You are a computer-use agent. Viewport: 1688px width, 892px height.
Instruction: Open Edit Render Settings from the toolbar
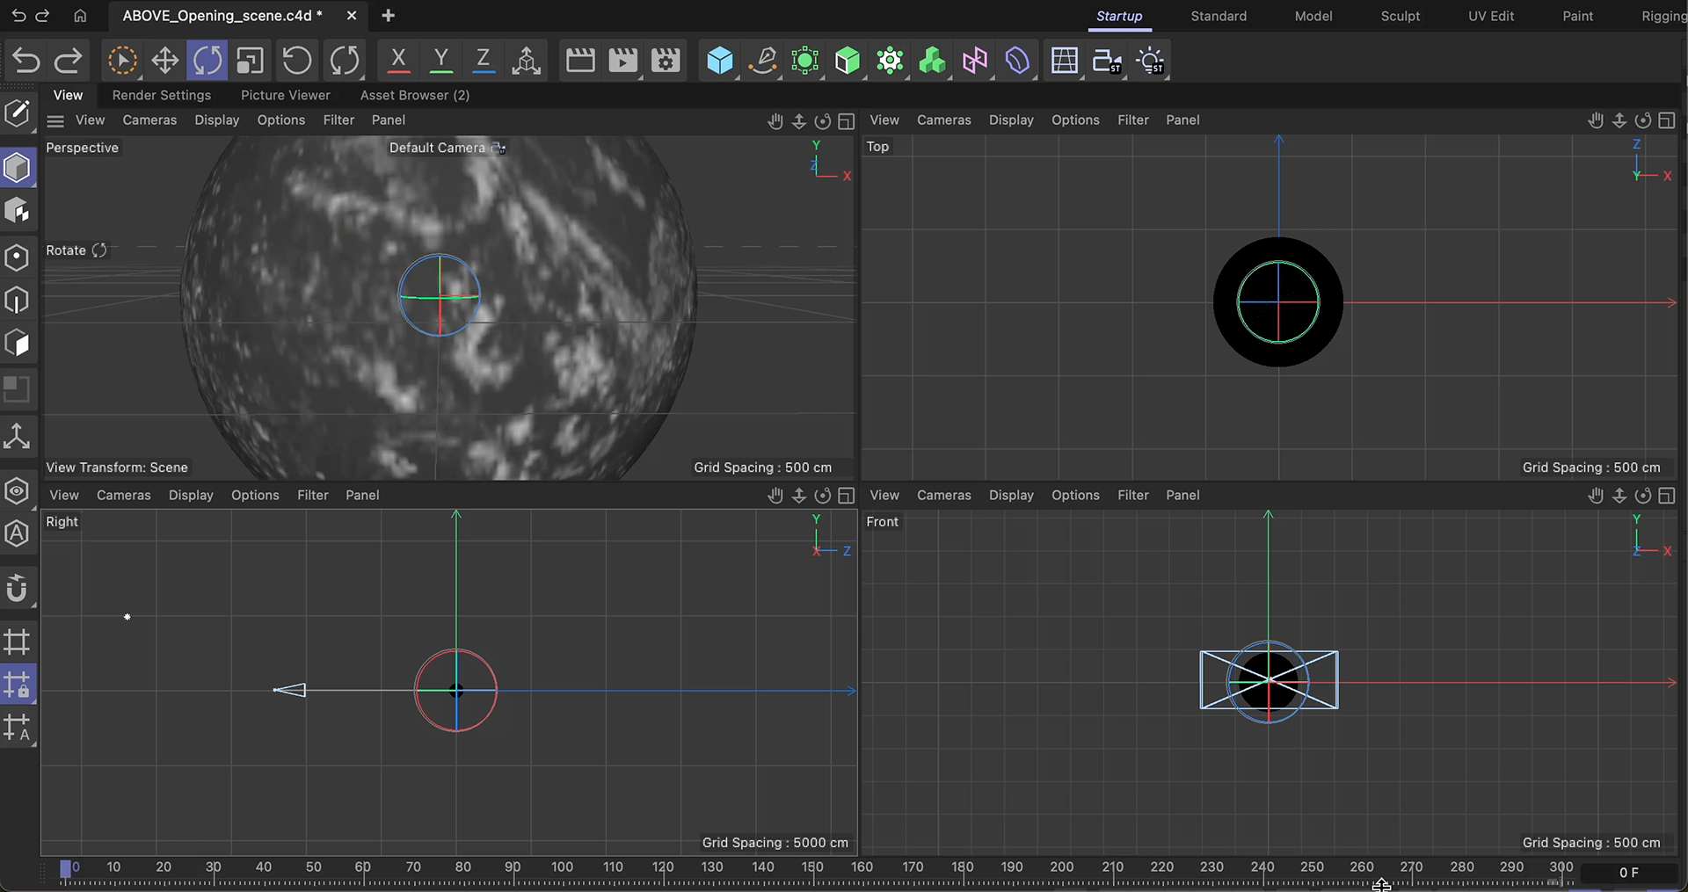click(666, 60)
